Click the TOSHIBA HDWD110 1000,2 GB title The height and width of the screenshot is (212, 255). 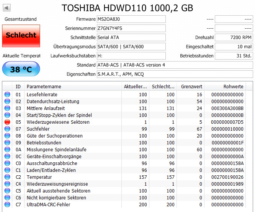(x=127, y=8)
